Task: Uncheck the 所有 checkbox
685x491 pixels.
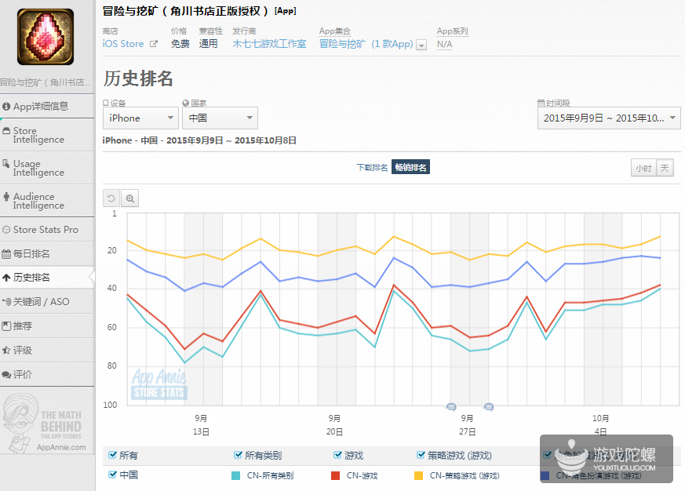Action: pyautogui.click(x=114, y=455)
